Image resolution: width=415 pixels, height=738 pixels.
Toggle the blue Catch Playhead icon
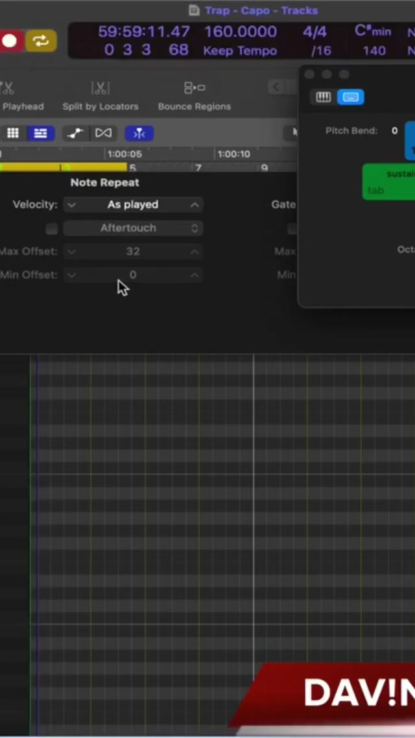(139, 133)
